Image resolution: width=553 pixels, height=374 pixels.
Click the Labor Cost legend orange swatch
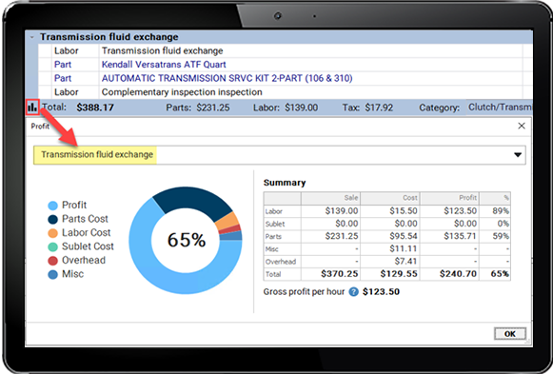pyautogui.click(x=52, y=233)
